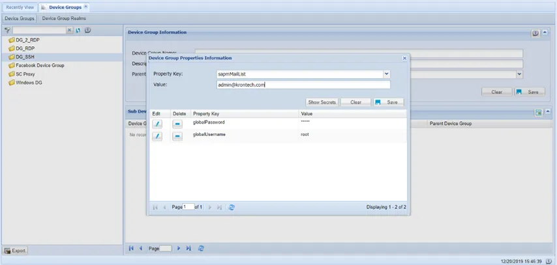
Task: Delete the globalUsername property
Action: (x=177, y=137)
